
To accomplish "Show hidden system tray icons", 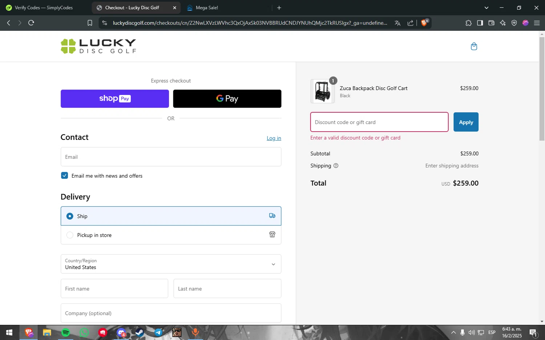I will pyautogui.click(x=453, y=332).
